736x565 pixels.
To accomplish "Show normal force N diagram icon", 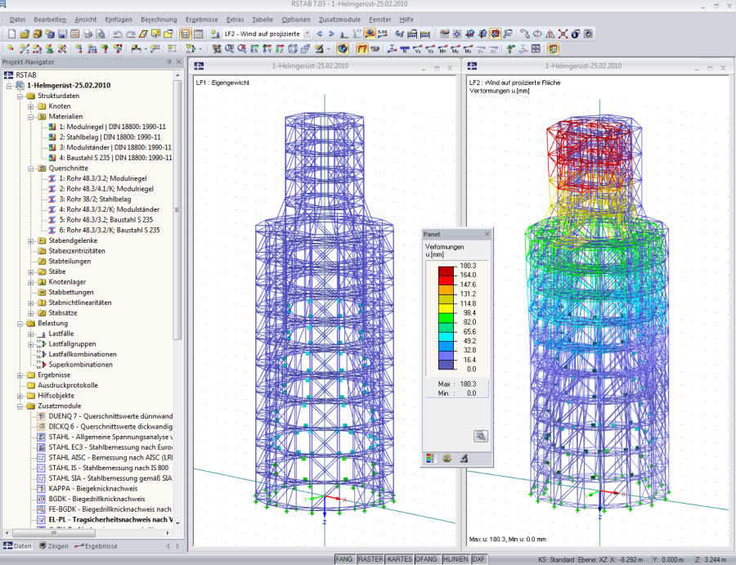I will (405, 49).
